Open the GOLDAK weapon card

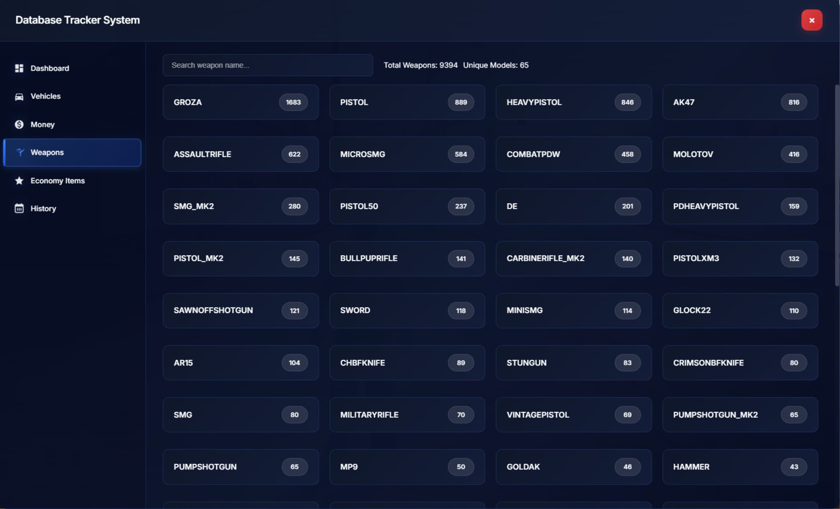pos(574,467)
